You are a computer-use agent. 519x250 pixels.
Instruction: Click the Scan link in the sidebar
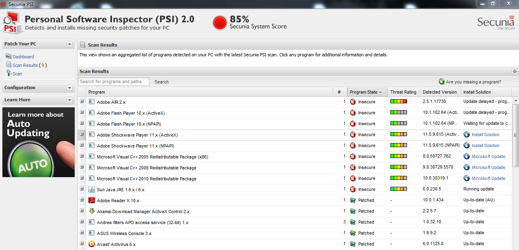click(x=17, y=74)
